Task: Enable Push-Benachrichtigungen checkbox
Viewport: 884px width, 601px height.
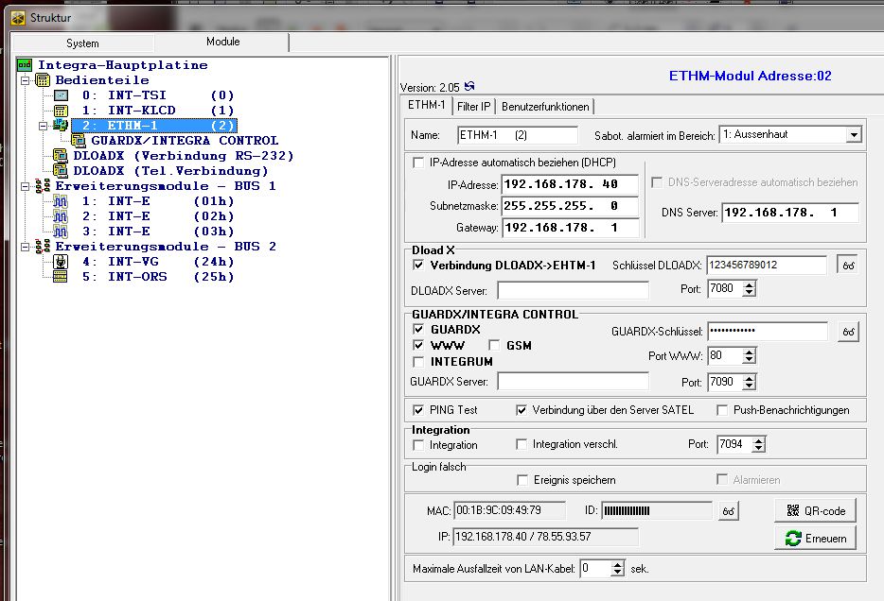Action: click(722, 410)
